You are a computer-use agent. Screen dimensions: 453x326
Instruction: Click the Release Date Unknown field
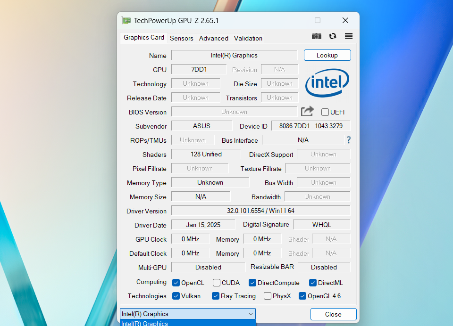pos(195,98)
